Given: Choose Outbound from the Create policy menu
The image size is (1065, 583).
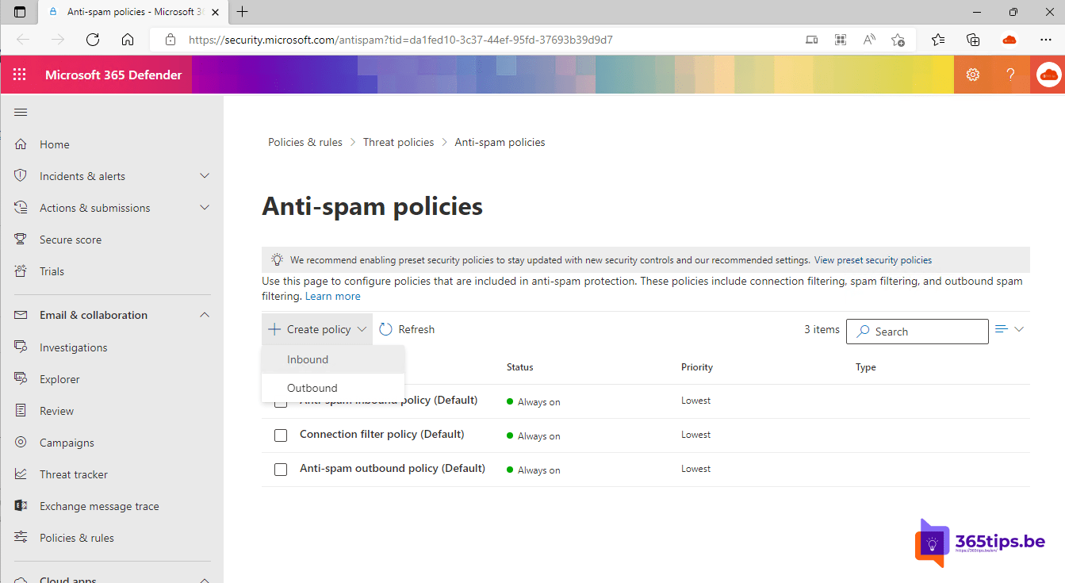Looking at the screenshot, I should tap(312, 388).
